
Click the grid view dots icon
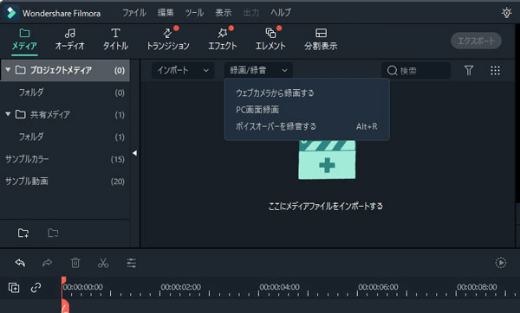point(495,70)
